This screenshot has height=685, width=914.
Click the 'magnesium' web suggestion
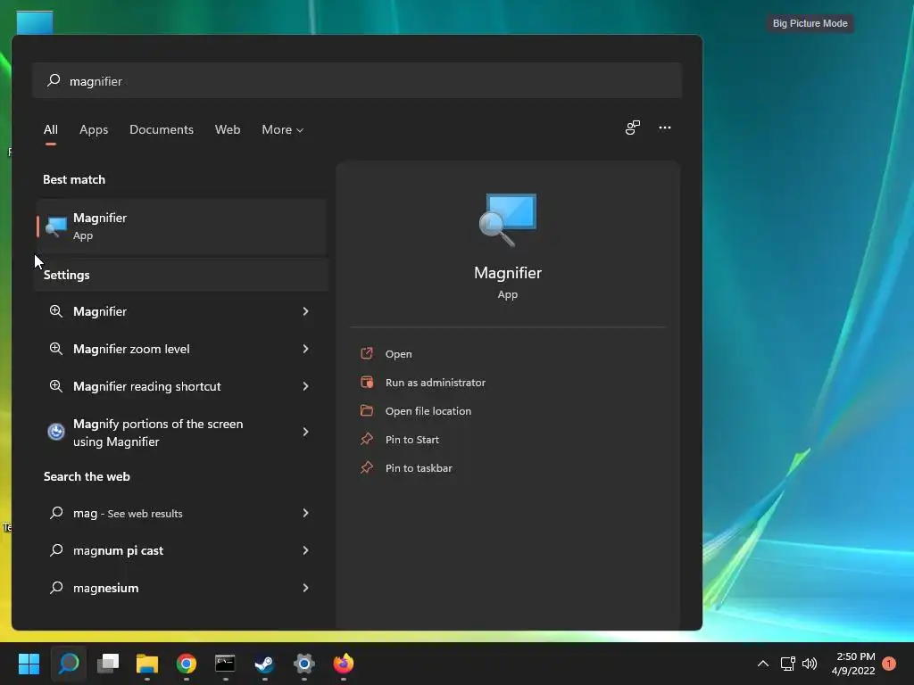coord(180,588)
